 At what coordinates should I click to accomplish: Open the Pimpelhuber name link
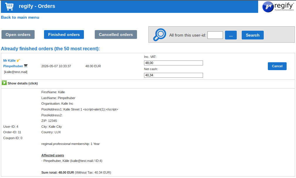pyautogui.click(x=13, y=66)
